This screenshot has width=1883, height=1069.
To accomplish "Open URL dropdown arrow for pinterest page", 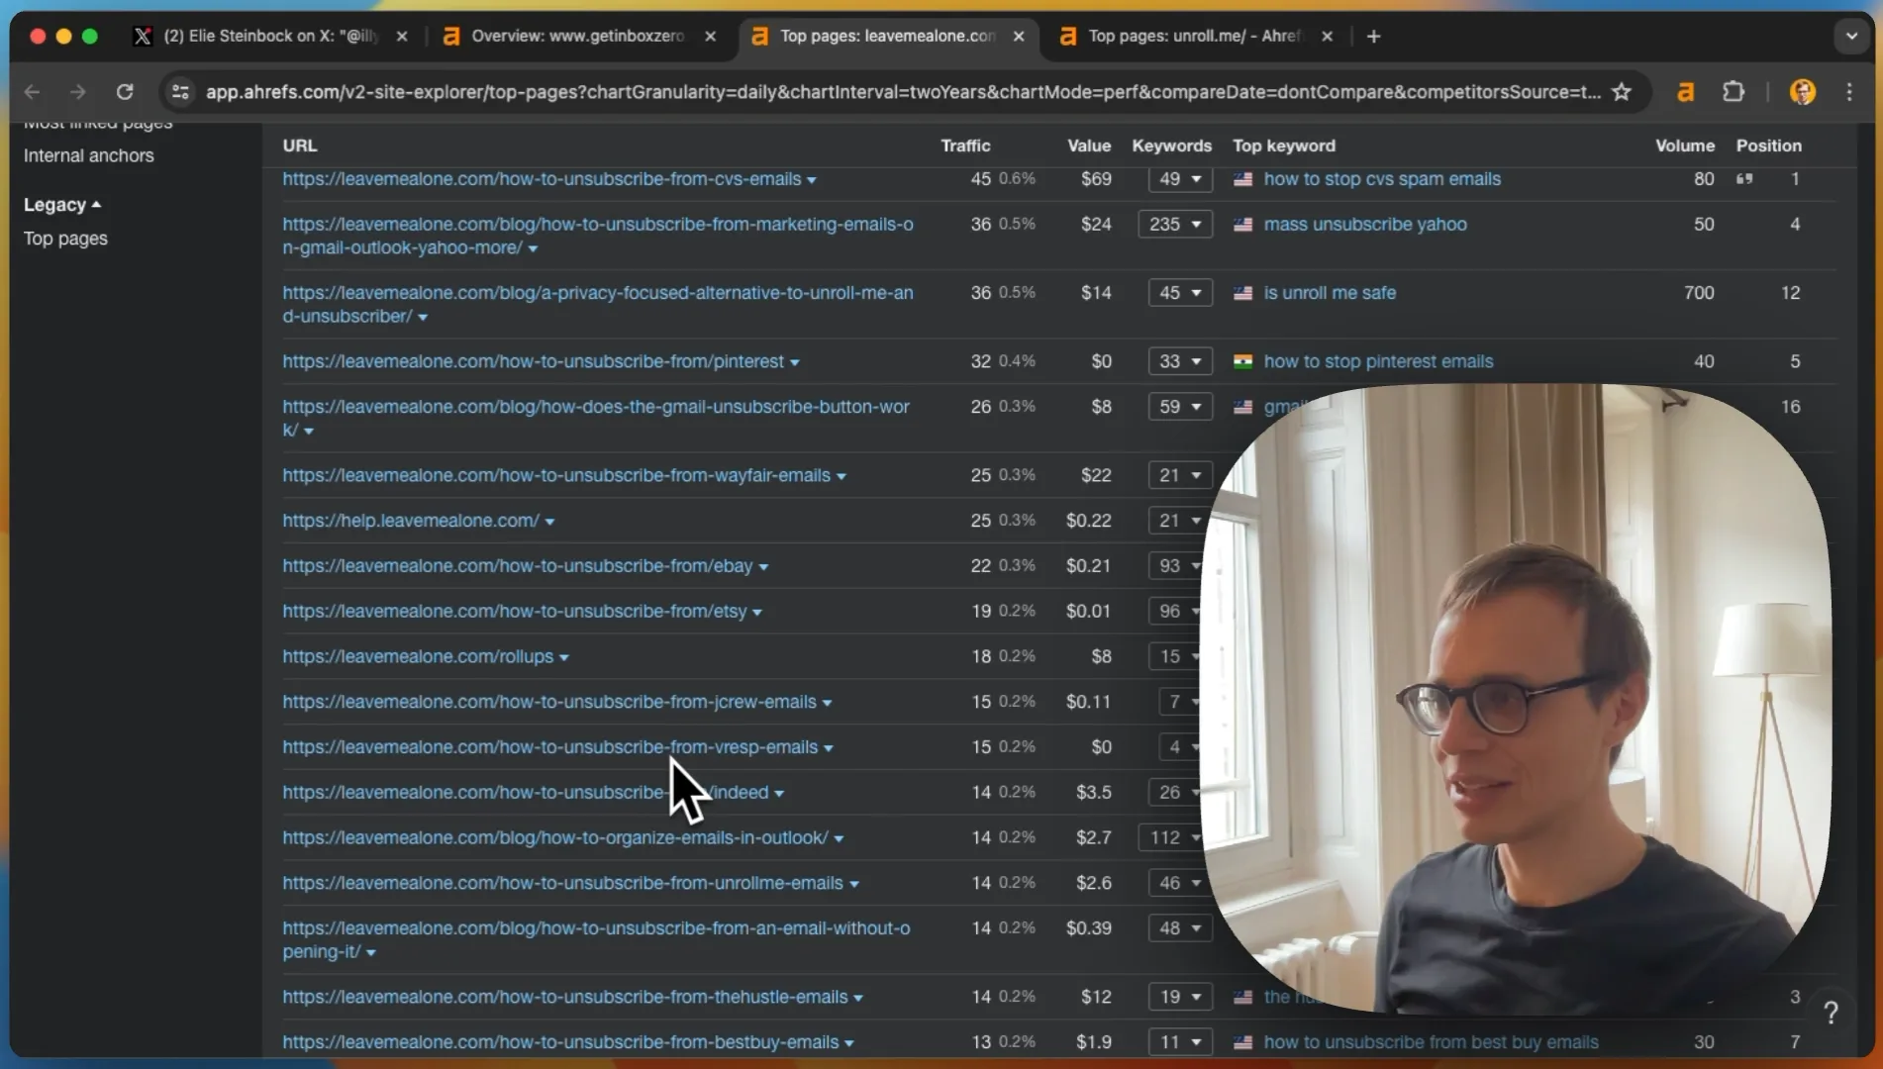I will point(794,363).
